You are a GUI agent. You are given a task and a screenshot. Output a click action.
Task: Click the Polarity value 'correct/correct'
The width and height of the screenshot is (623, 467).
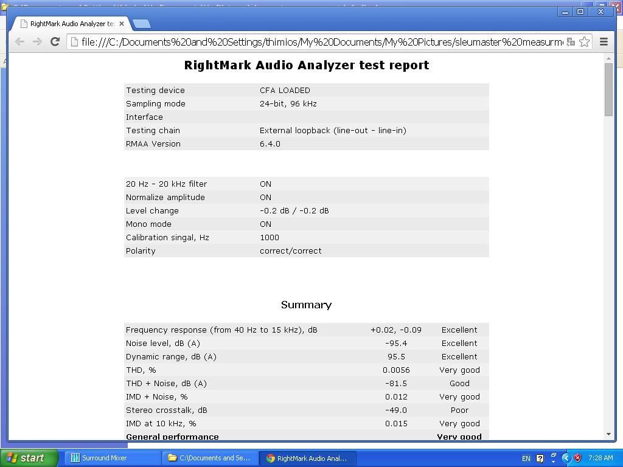pos(290,251)
